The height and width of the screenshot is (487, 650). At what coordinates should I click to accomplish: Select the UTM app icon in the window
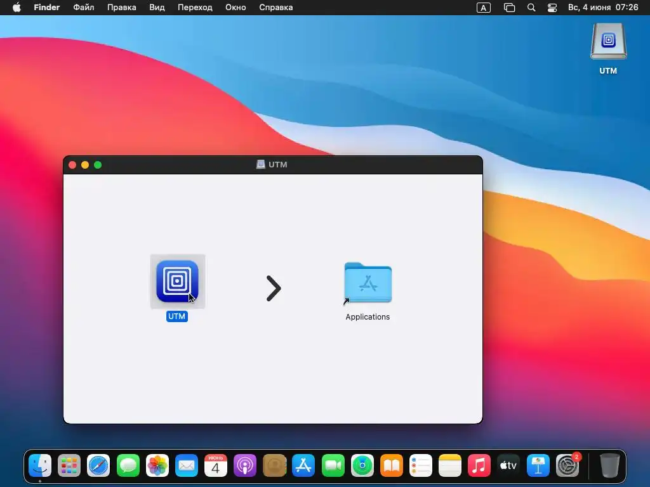click(x=178, y=282)
